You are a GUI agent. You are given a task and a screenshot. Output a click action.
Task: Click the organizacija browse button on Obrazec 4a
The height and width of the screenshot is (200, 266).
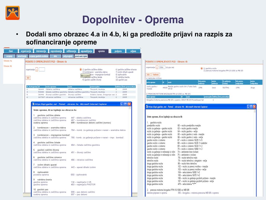tap(37, 69)
